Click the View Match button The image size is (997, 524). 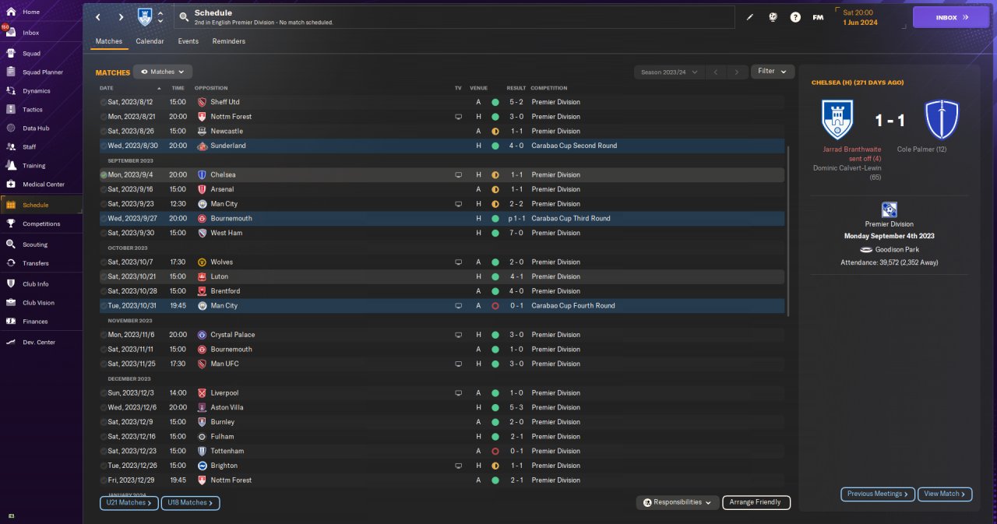tap(946, 494)
